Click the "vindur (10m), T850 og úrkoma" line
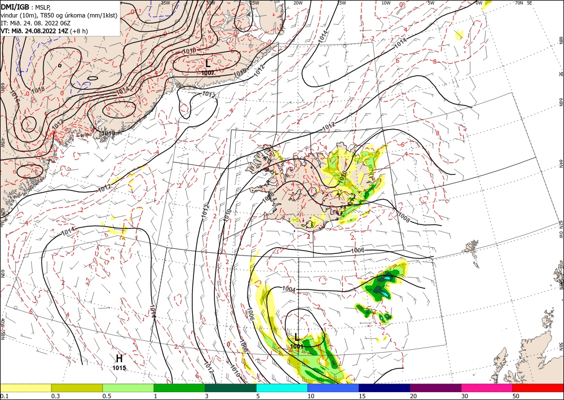Viewport: 564px width, 400px height. coord(59,15)
